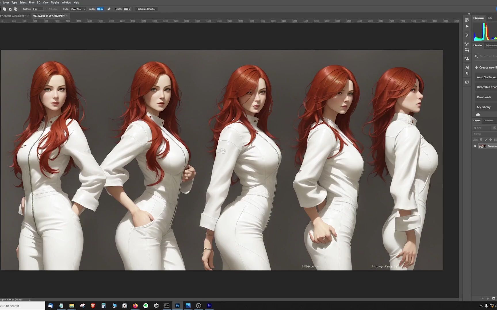Open the Filter menu

[32, 3]
